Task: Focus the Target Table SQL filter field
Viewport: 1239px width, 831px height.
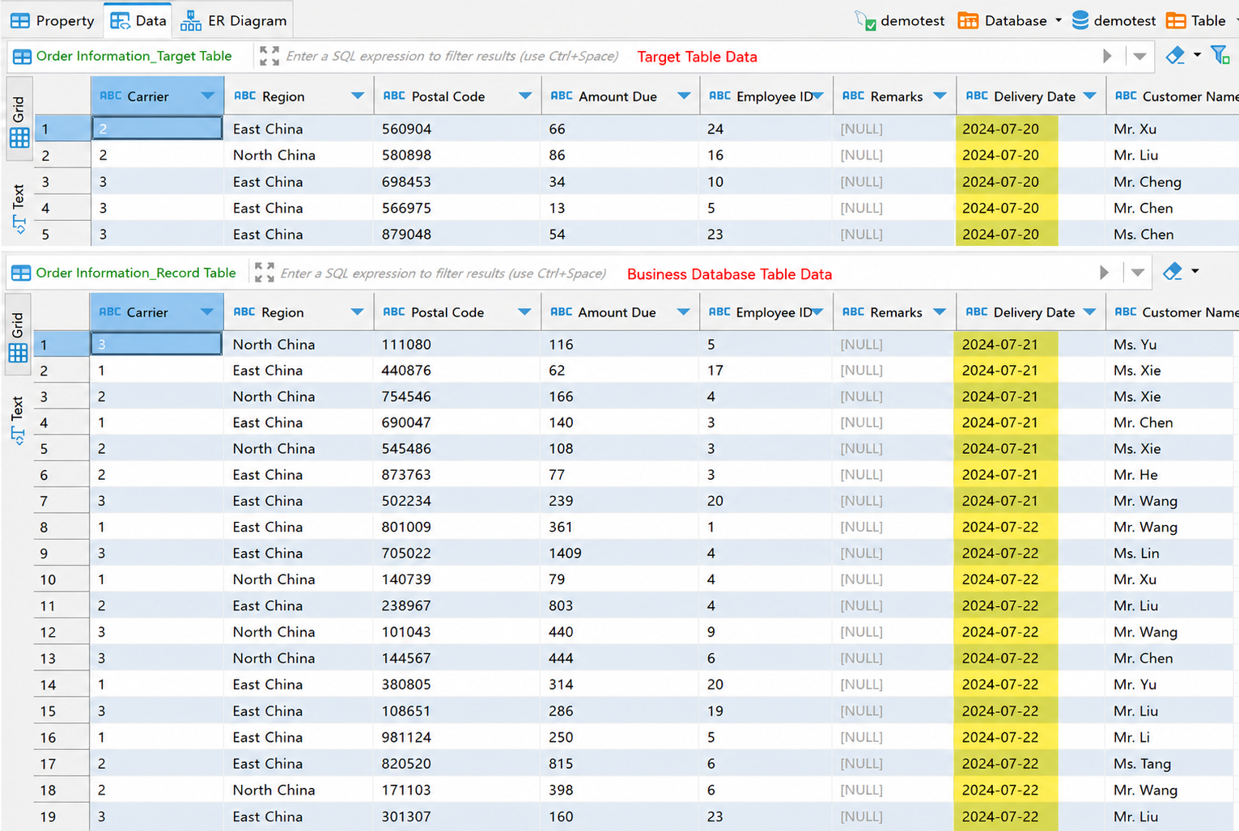Action: [452, 56]
